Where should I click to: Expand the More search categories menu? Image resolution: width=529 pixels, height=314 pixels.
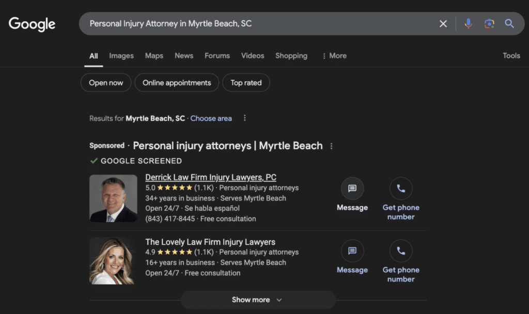pos(334,56)
